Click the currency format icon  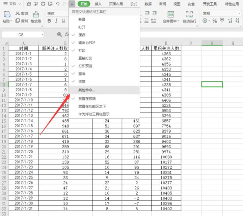click(x=205, y=21)
